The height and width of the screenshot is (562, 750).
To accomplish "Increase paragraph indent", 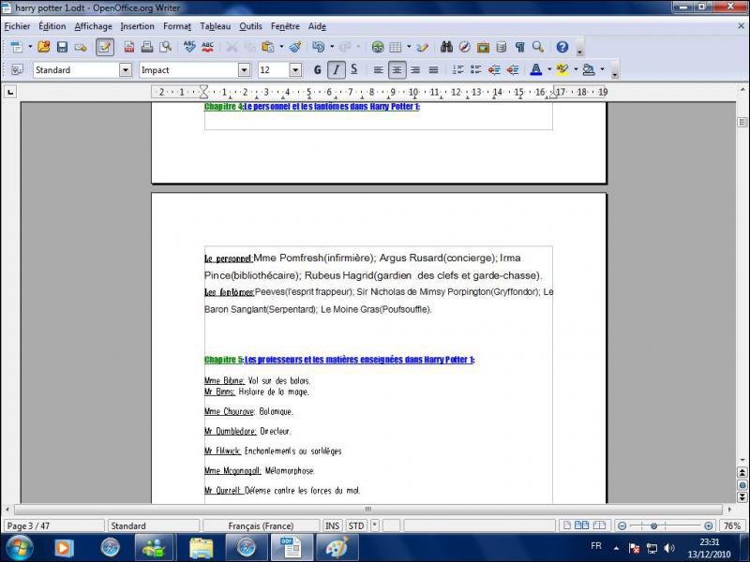I will (512, 70).
